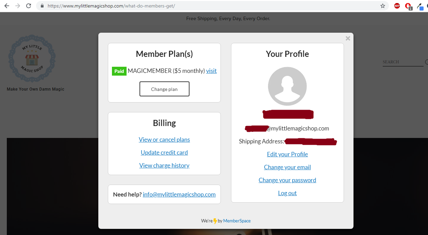Click the profile avatar placeholder image
The image size is (428, 235).
[x=287, y=86]
